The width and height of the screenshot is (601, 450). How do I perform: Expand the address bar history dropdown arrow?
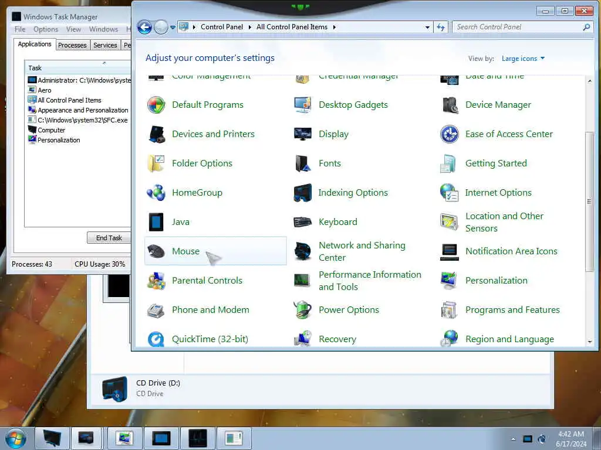(427, 27)
